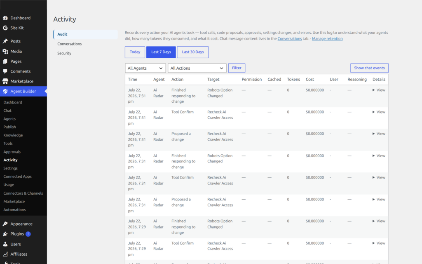Click the Plugins plug icon
The height and width of the screenshot is (264, 422).
click(x=5, y=234)
